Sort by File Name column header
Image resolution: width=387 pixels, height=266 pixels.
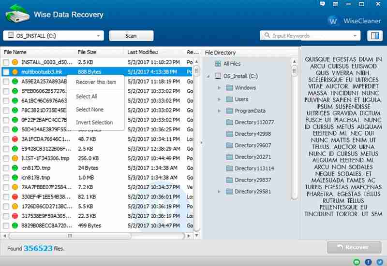coord(15,52)
